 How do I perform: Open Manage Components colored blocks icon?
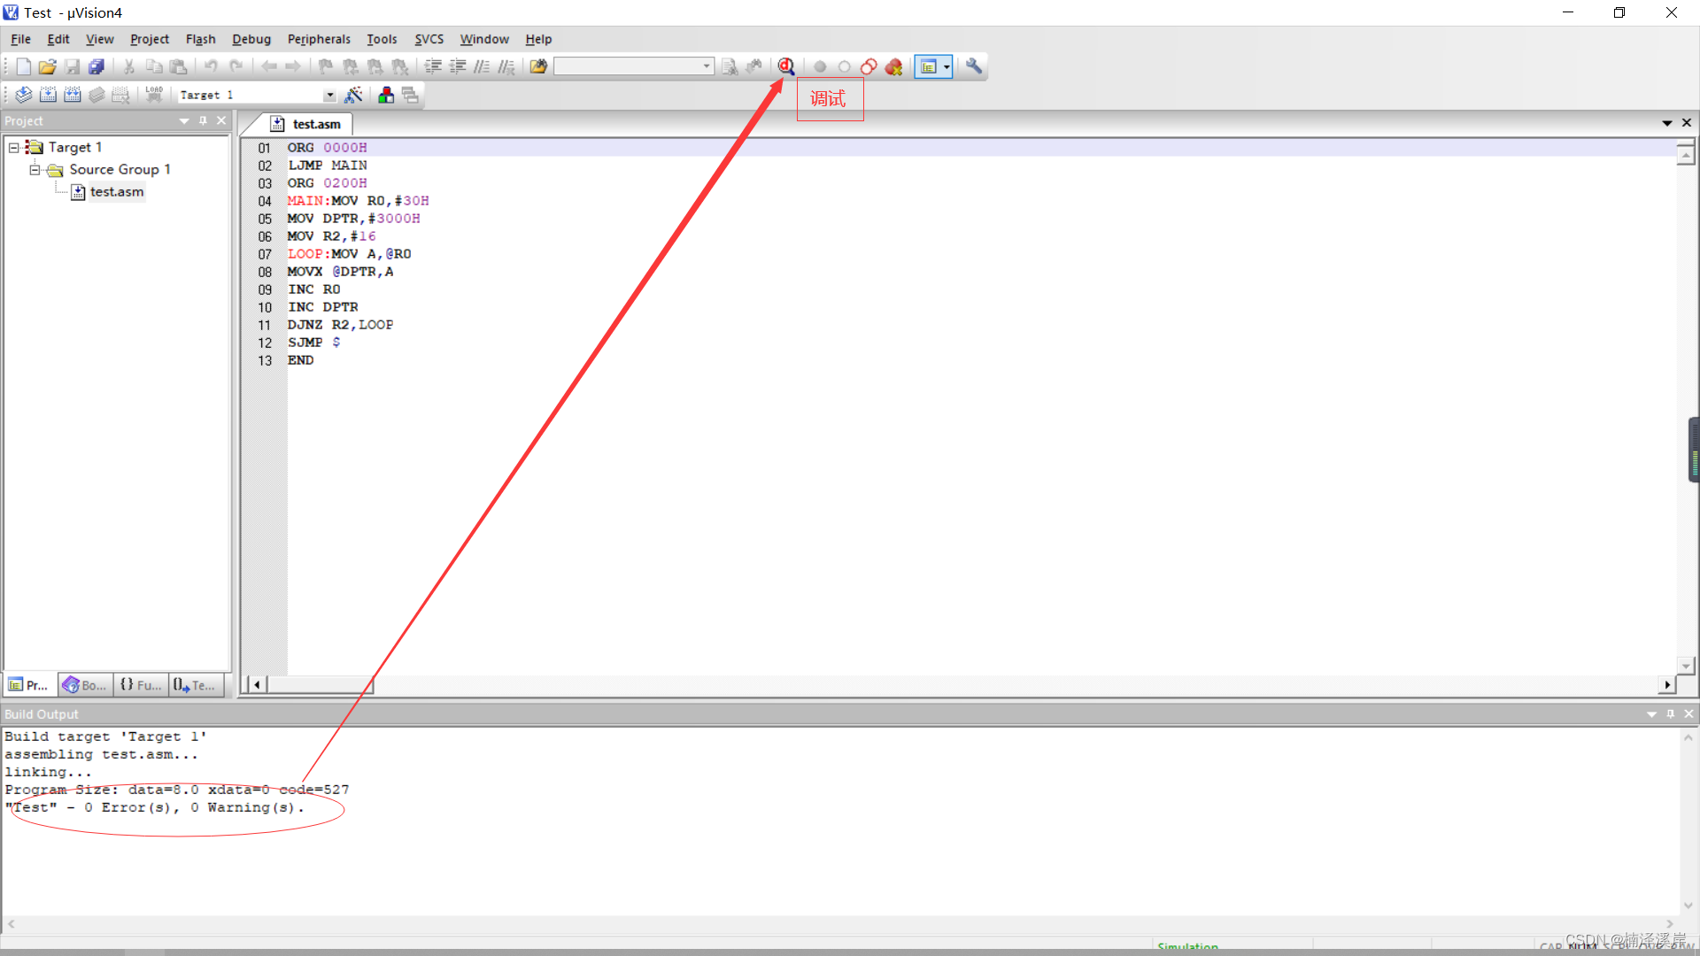pyautogui.click(x=386, y=95)
